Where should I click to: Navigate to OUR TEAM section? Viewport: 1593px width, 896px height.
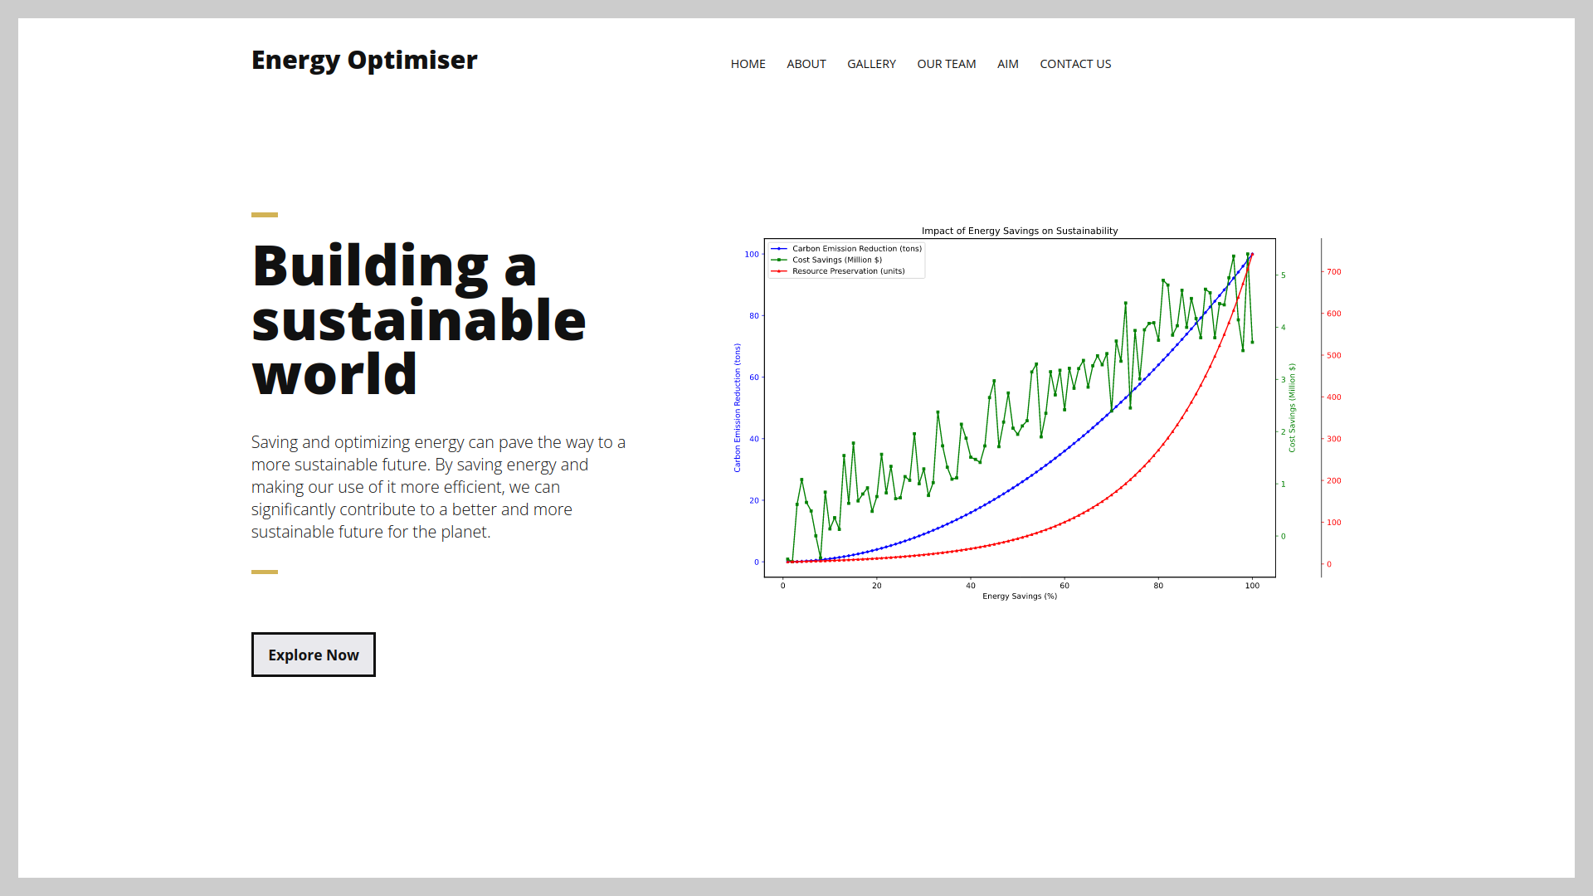click(946, 64)
